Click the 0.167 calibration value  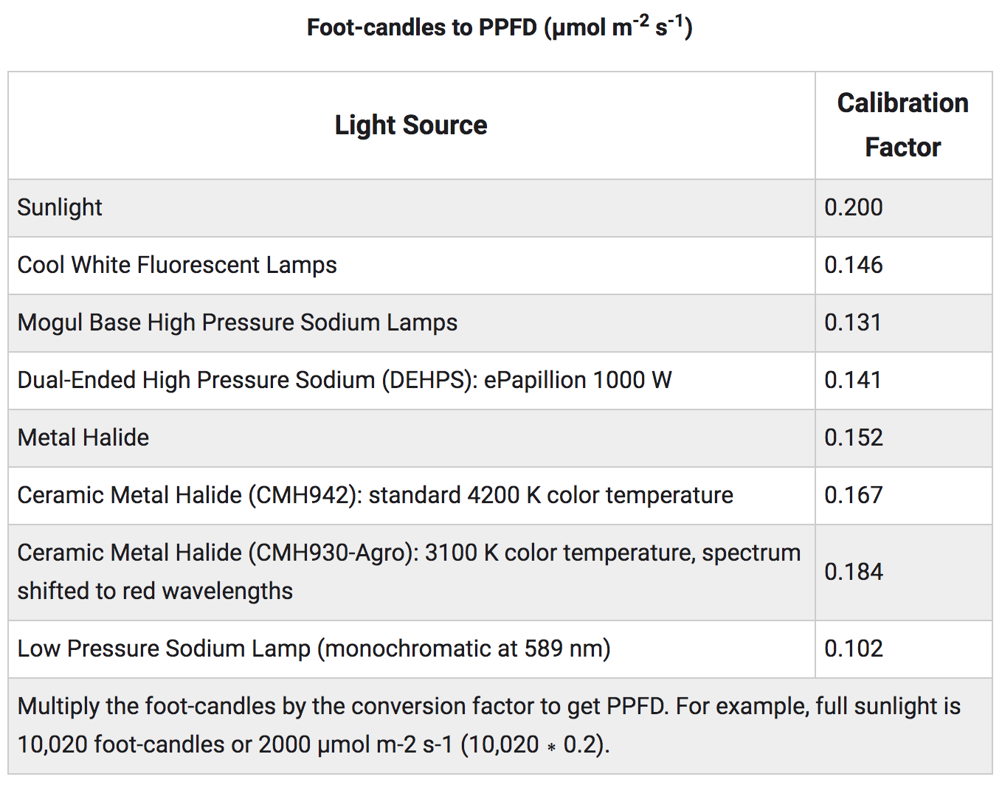(x=853, y=495)
